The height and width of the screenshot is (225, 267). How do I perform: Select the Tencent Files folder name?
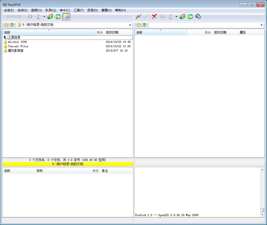pos(18,46)
